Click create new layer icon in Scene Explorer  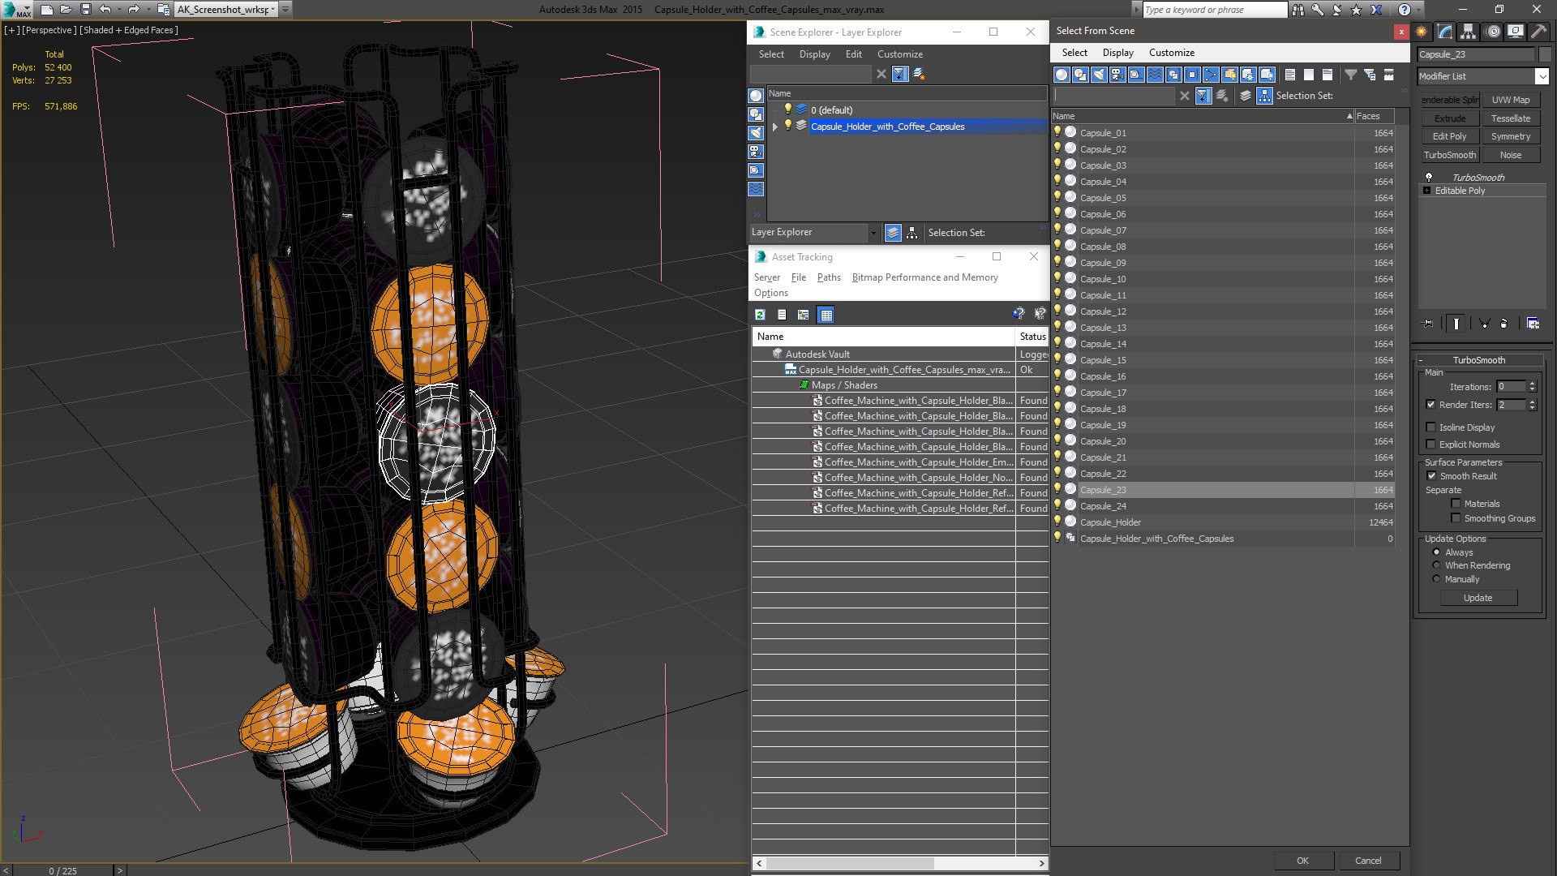(x=919, y=74)
